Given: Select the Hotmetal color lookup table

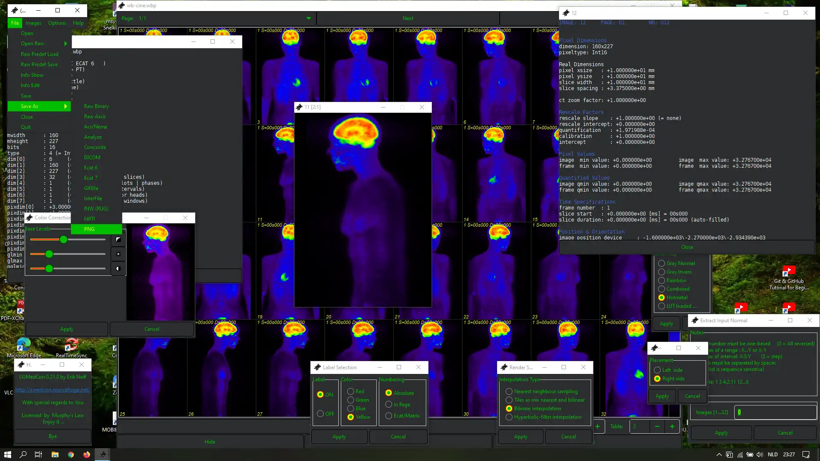Looking at the screenshot, I should (662, 297).
